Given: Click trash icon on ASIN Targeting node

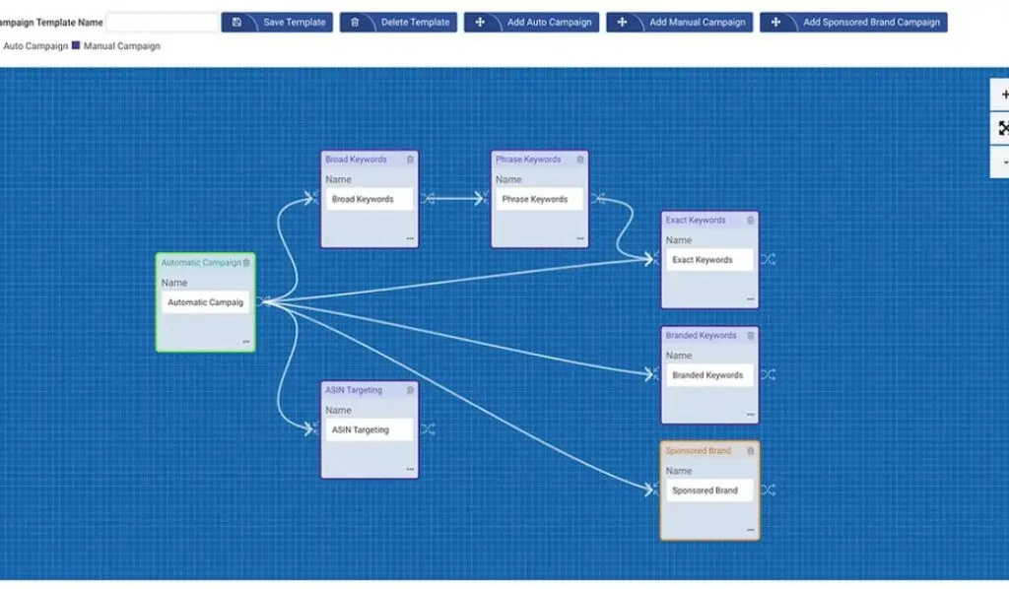Looking at the screenshot, I should (411, 390).
